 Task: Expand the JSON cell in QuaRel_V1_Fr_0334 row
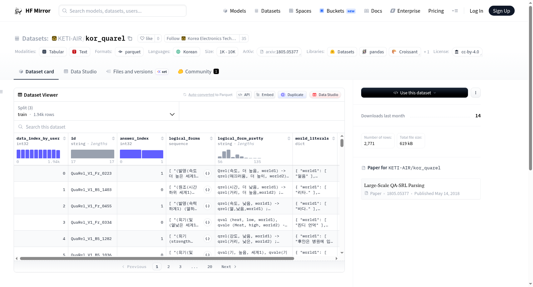pyautogui.click(x=208, y=222)
